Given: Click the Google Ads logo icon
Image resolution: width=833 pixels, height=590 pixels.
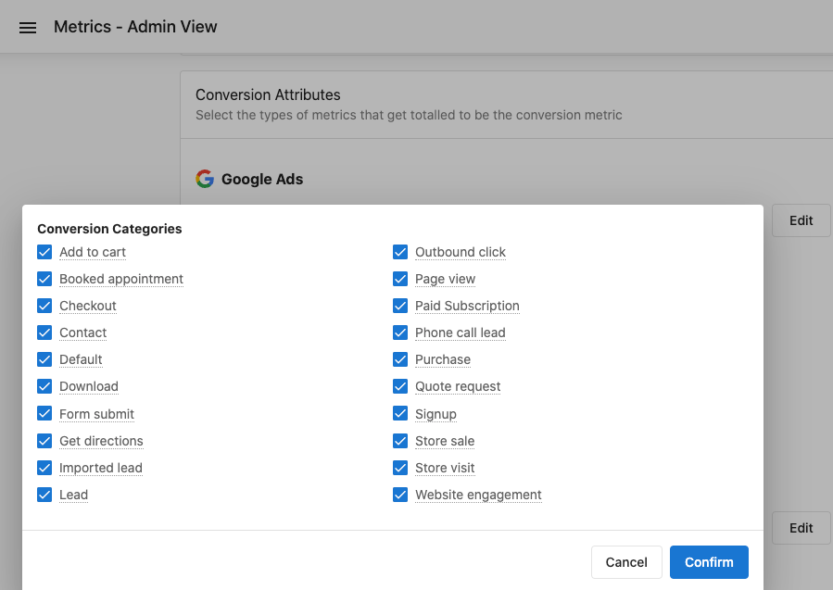Looking at the screenshot, I should (205, 179).
